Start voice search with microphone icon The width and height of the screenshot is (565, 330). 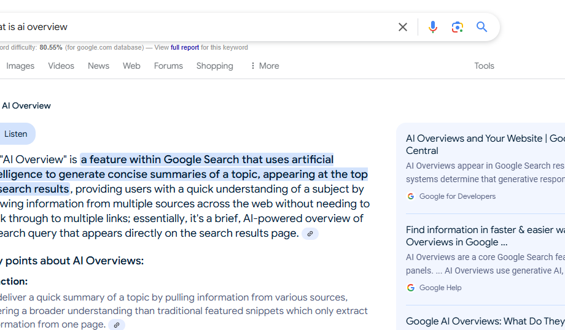coord(433,27)
